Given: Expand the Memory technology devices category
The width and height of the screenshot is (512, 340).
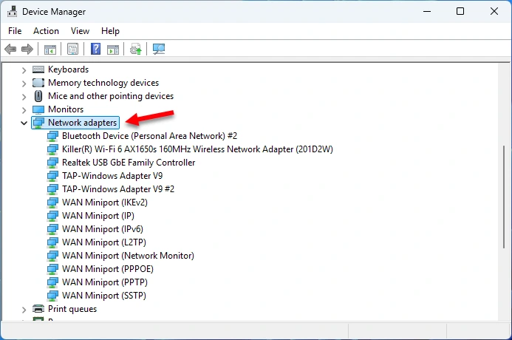Looking at the screenshot, I should pos(24,84).
